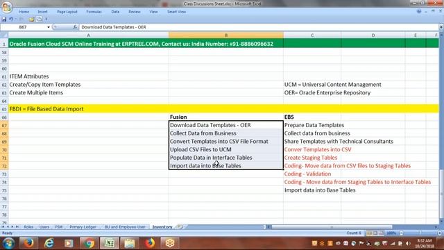The image size is (444, 250).
Task: Click the zoom slider handle
Action: click(420, 233)
